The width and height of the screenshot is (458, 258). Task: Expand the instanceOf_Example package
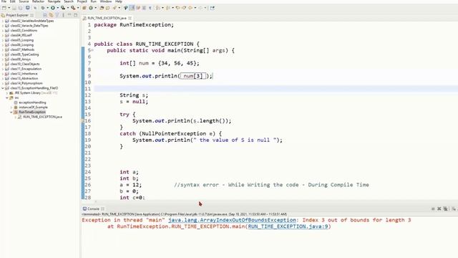tap(11, 107)
